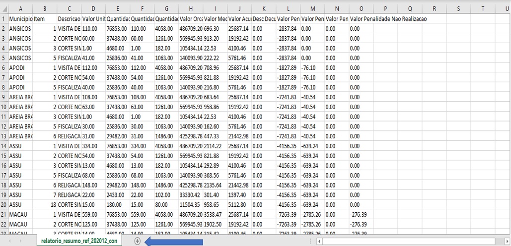Click the select-all corner triangle
Image resolution: width=511 pixels, height=246 pixels.
pyautogui.click(x=4, y=9)
